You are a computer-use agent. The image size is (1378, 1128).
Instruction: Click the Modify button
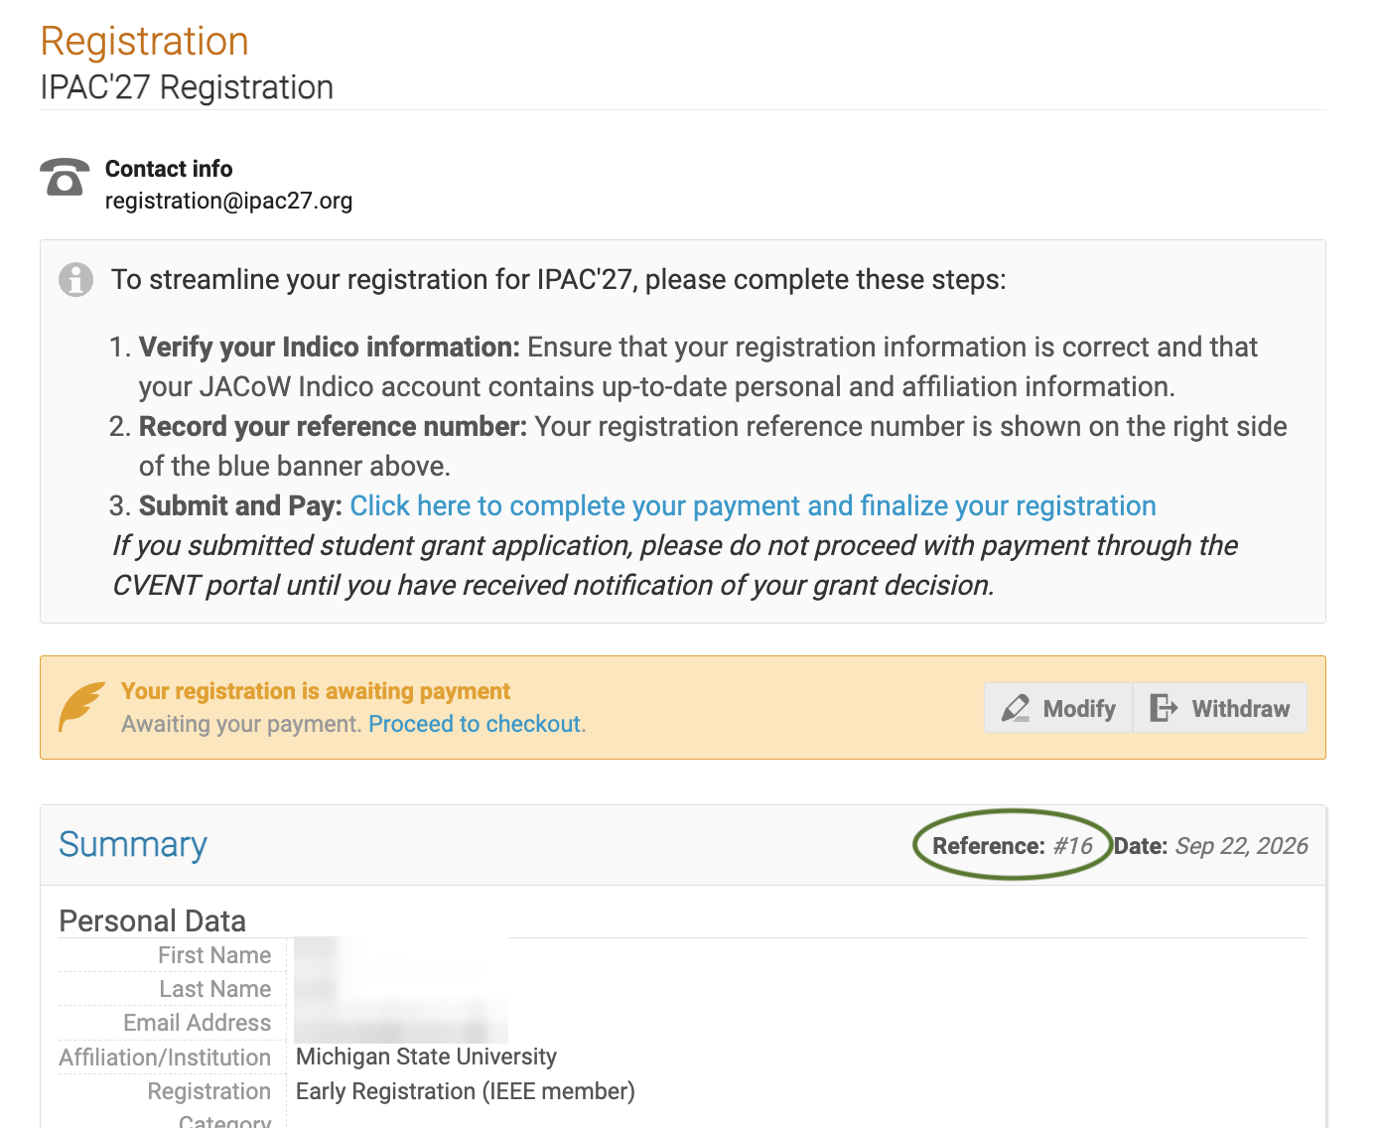1058,708
